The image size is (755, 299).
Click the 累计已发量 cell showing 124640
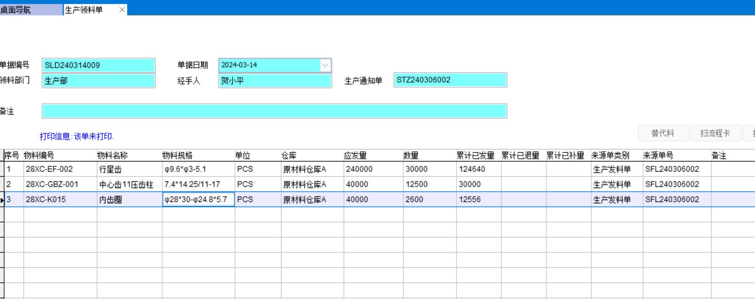472,169
